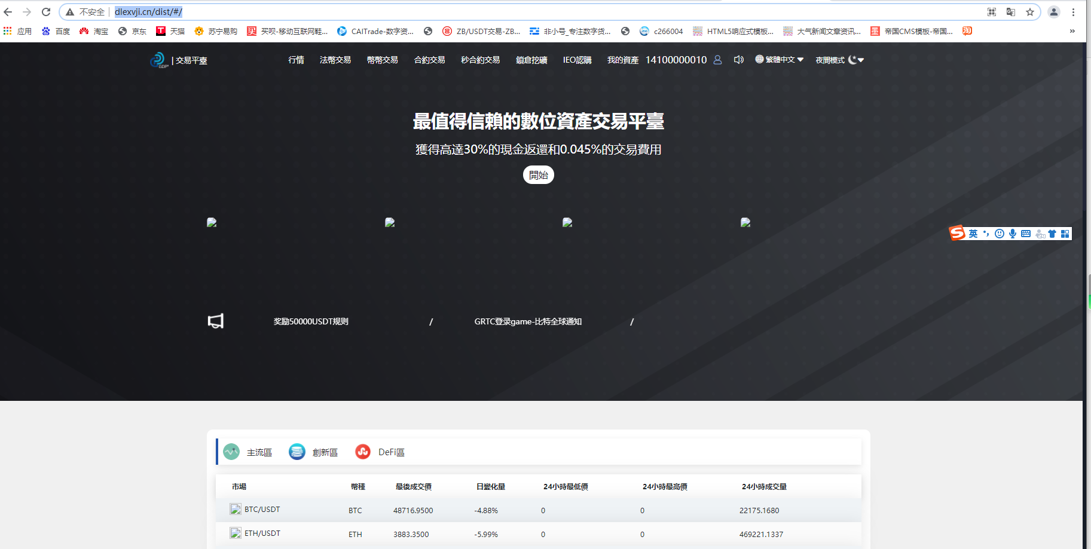
Task: Click the 创新區 globe icon
Action: [297, 452]
